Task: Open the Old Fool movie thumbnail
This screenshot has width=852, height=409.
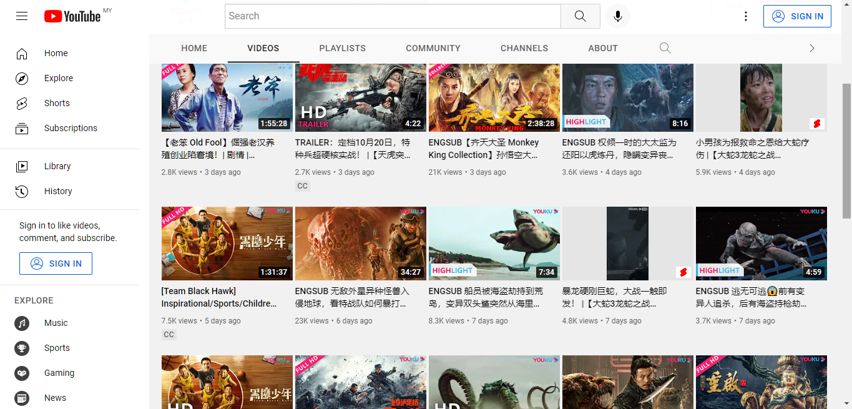Action: click(x=227, y=97)
